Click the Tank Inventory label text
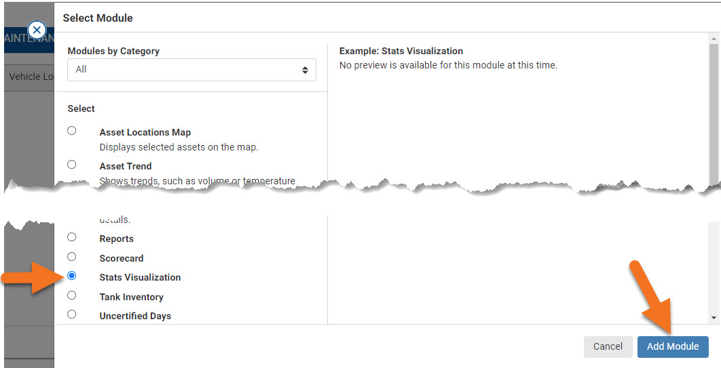Screen dimensions: 721x368 pyautogui.click(x=131, y=297)
